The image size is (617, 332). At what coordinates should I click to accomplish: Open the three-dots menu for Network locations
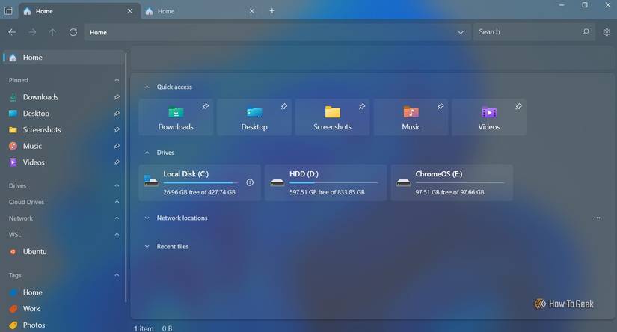tap(597, 218)
